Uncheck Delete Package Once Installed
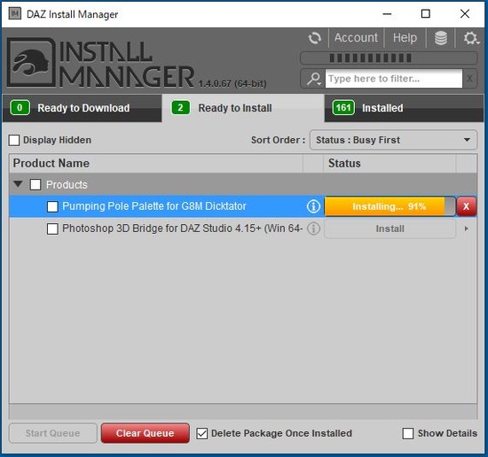This screenshot has width=488, height=457. click(x=202, y=433)
